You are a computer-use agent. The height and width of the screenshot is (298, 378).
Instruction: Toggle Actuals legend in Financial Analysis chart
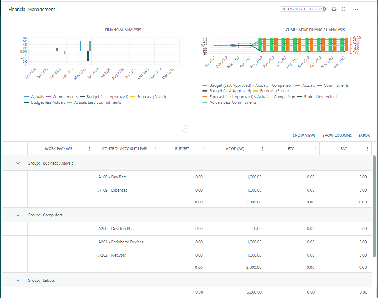pyautogui.click(x=34, y=97)
